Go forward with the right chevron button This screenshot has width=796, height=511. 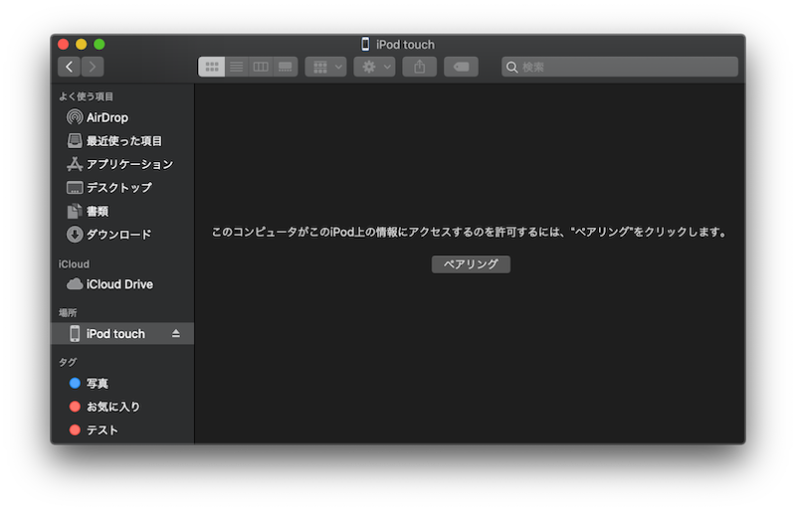click(93, 67)
